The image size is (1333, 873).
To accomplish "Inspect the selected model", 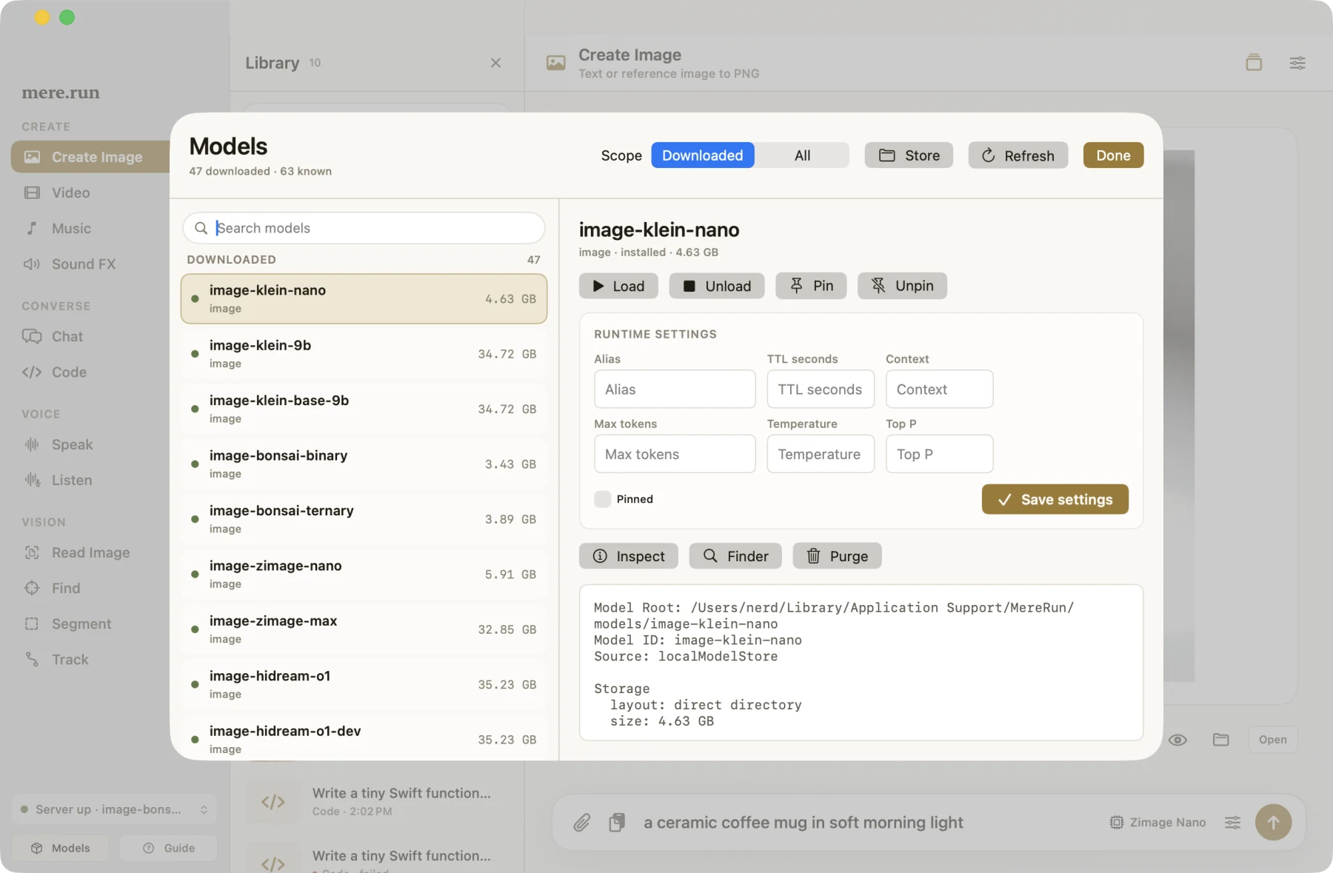I will click(x=629, y=556).
